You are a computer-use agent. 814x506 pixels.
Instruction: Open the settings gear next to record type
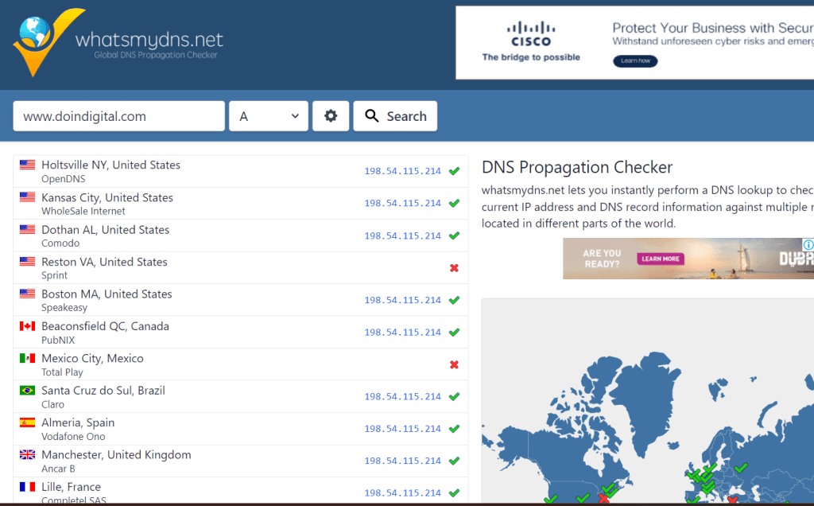click(x=331, y=116)
